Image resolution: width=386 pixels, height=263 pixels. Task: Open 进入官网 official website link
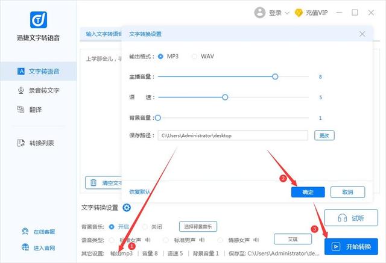tap(44, 248)
